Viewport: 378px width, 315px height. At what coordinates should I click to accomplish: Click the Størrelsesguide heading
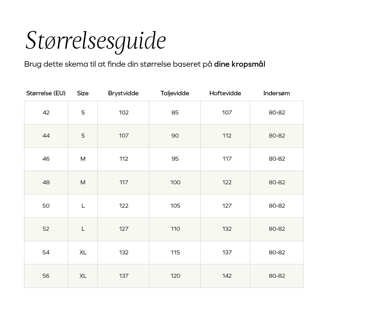(96, 40)
